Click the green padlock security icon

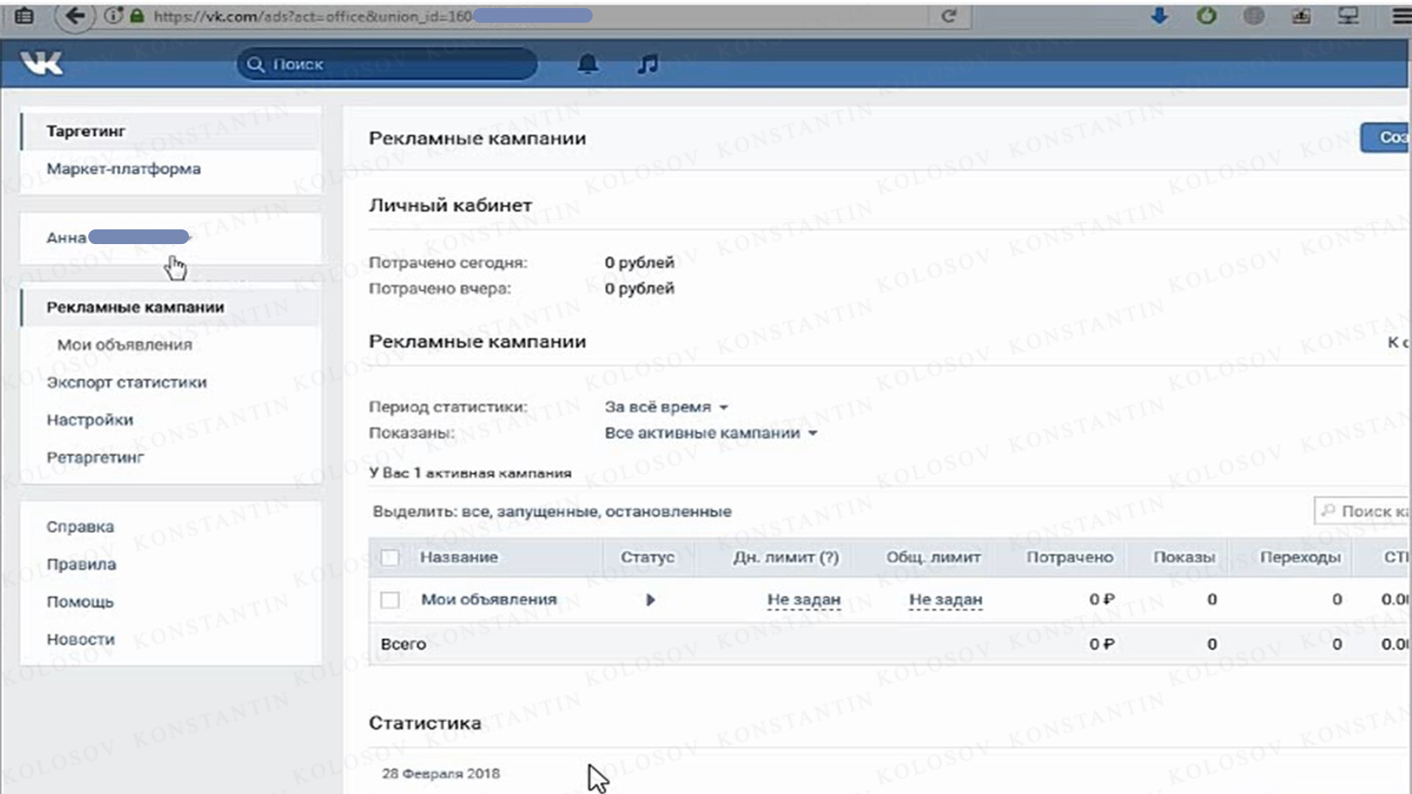[x=137, y=15]
